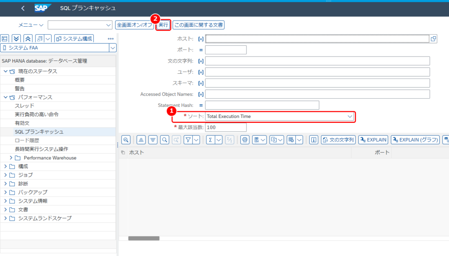Click the ホスト column header

point(239,153)
